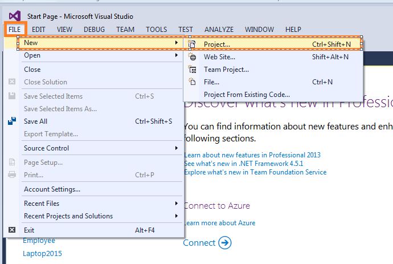Click the Save Selected Items floppy icon

pos(12,96)
